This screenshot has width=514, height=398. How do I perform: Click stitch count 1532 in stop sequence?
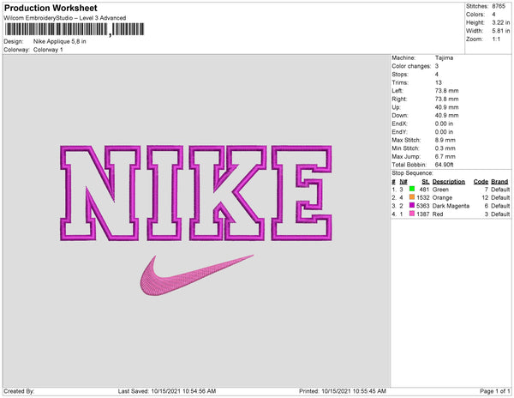coord(423,197)
